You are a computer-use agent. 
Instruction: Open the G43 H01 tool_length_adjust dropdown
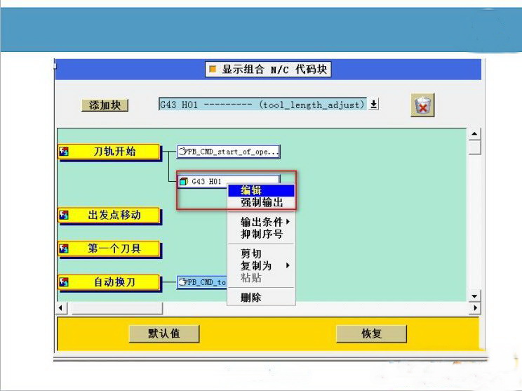click(x=374, y=105)
